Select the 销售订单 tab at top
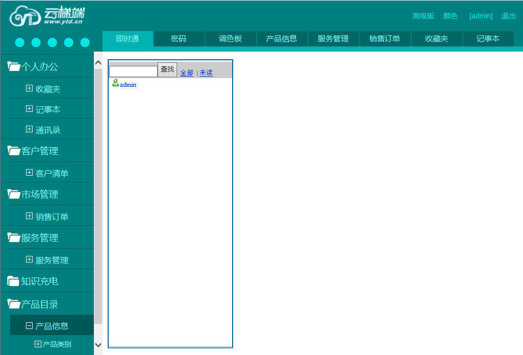Image resolution: width=523 pixels, height=355 pixels. [385, 39]
